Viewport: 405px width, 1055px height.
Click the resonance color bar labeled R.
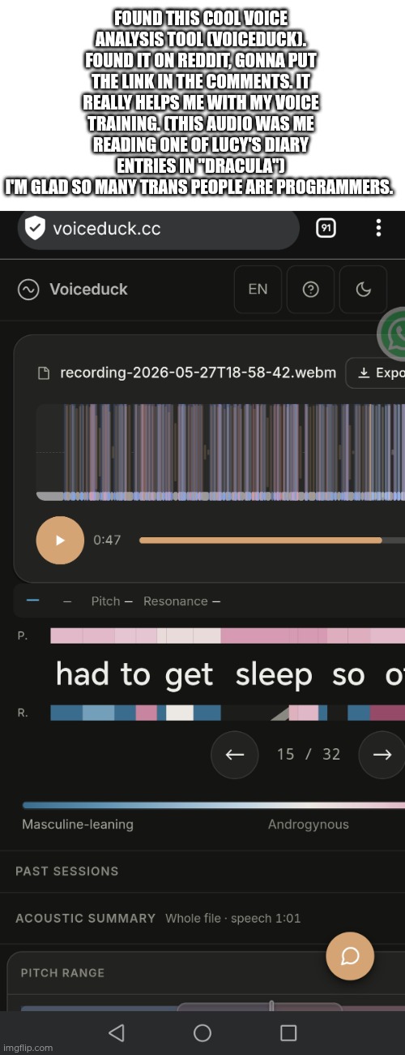pos(228,713)
